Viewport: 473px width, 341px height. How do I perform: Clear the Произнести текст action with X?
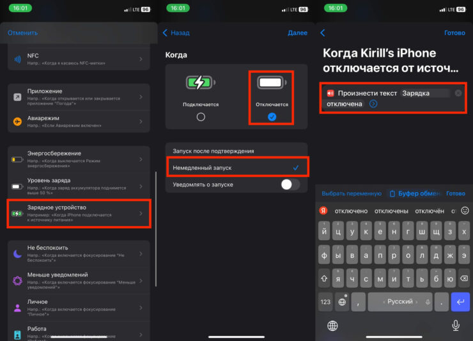458,93
